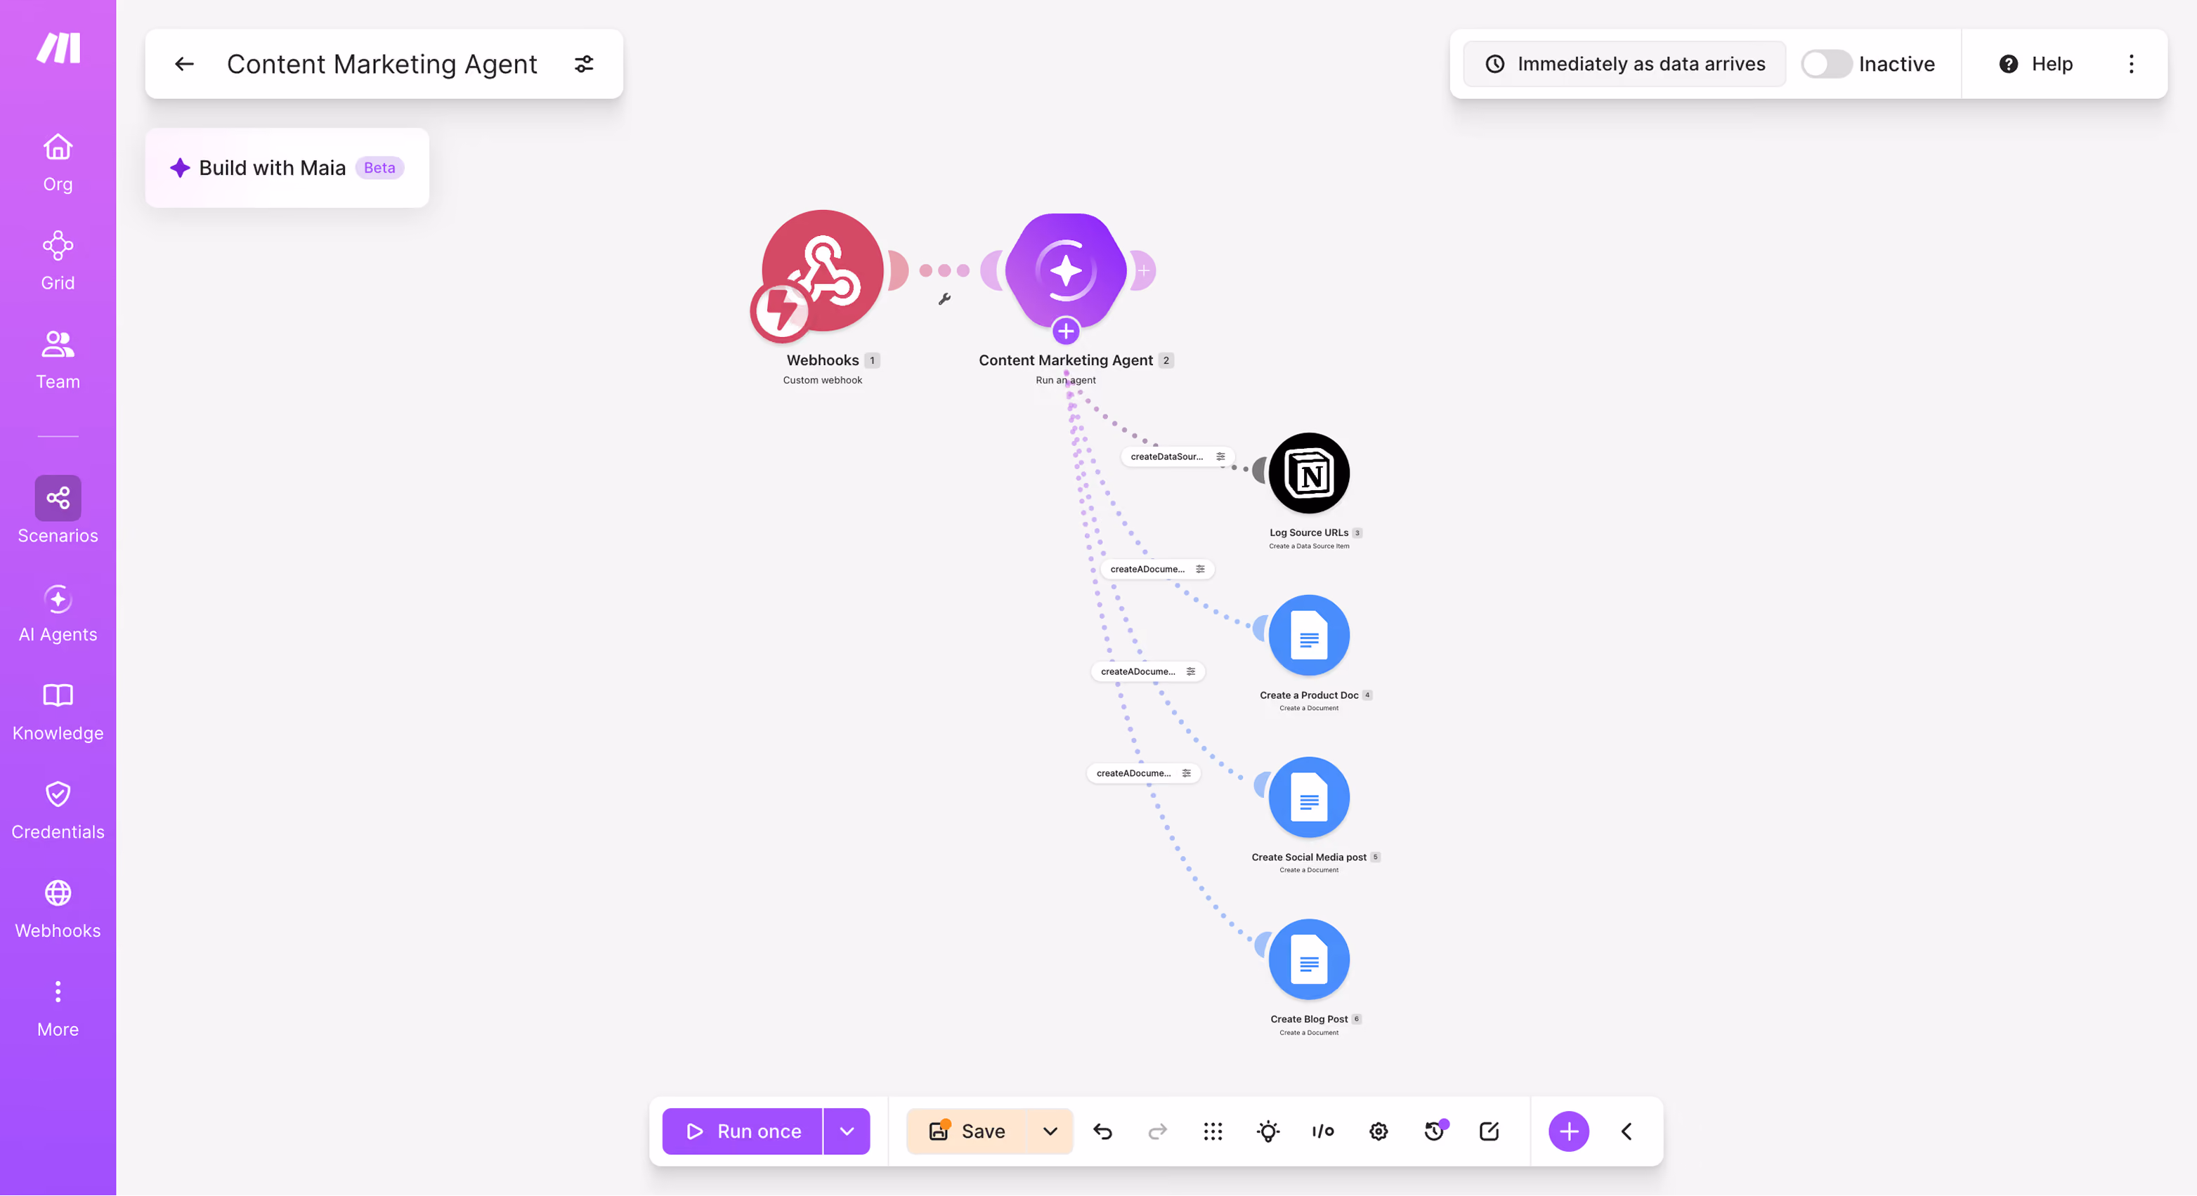The image size is (2197, 1196).
Task: Select the Create Blog Post module
Action: [x=1309, y=959]
